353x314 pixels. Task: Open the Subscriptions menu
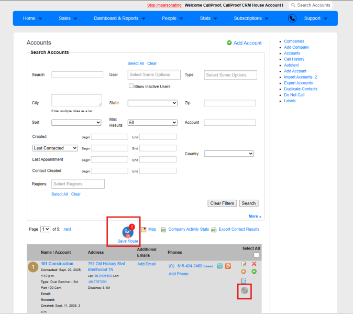tap(251, 18)
